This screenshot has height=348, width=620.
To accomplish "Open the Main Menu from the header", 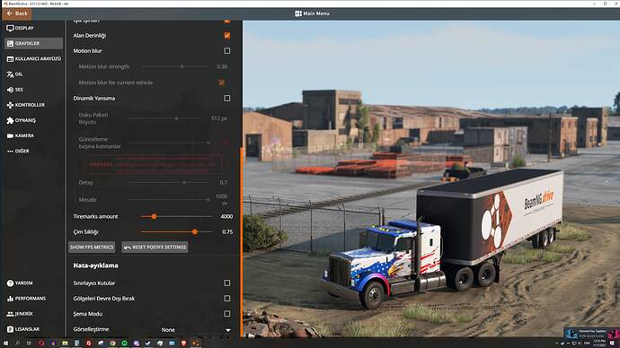I will (312, 13).
